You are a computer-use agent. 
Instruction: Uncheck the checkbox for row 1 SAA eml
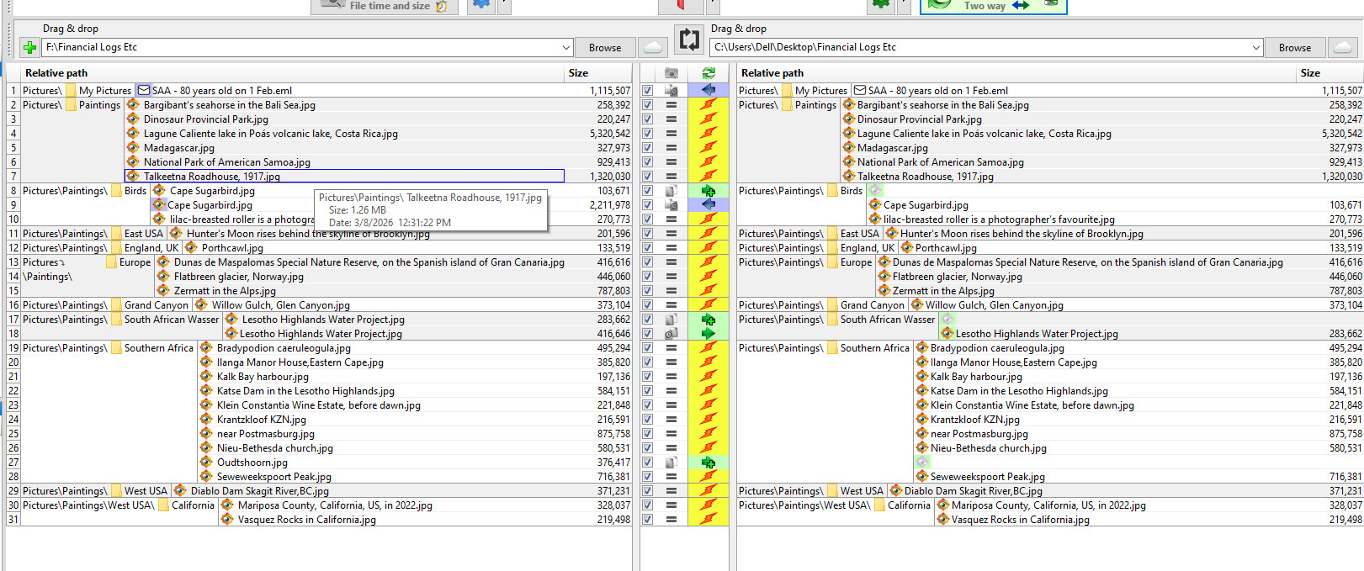click(647, 90)
